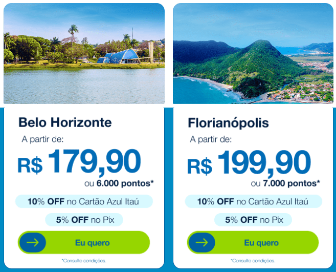Image resolution: width=336 pixels, height=272 pixels.
Task: Click the arrow icon on Belo Horizonte button
Action: (x=32, y=242)
